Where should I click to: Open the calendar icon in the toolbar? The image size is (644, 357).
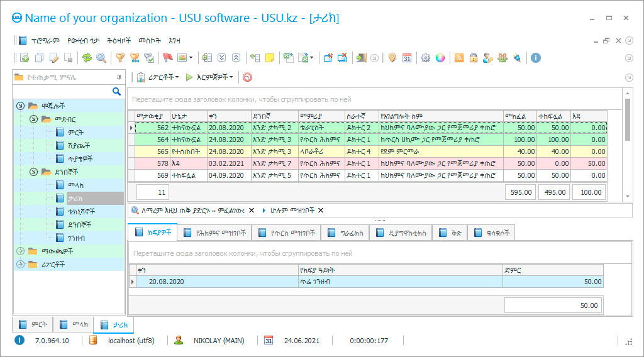click(x=407, y=58)
